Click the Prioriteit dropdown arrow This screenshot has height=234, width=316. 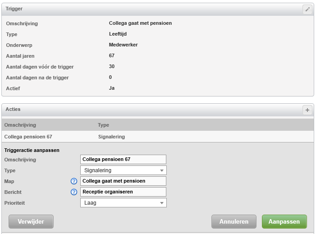click(x=162, y=203)
